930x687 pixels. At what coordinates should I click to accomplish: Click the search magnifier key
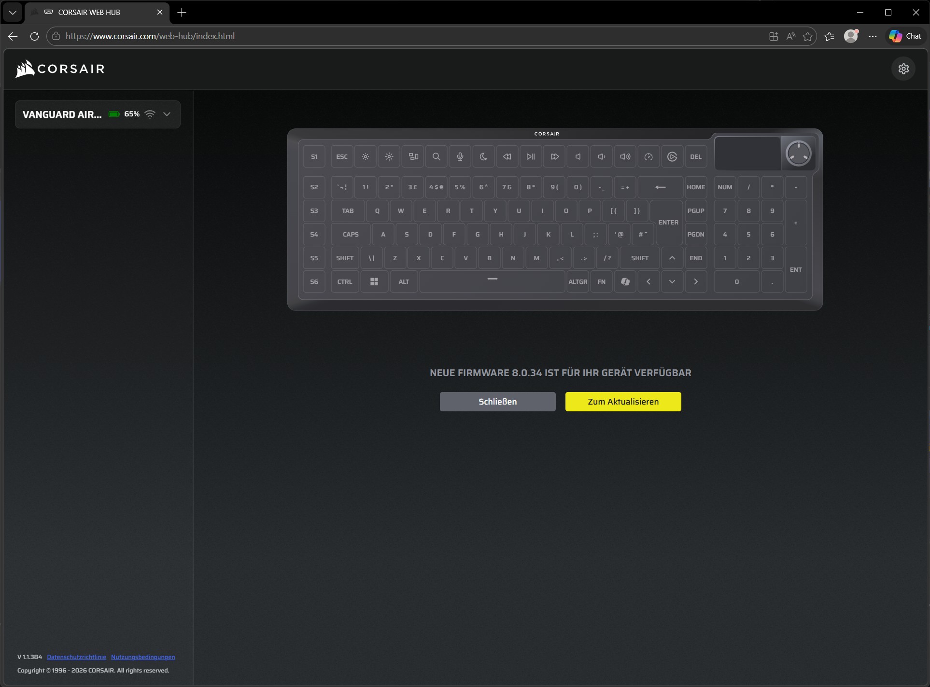point(436,156)
